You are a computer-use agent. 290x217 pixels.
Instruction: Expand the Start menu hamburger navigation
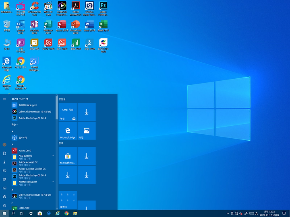(4, 99)
